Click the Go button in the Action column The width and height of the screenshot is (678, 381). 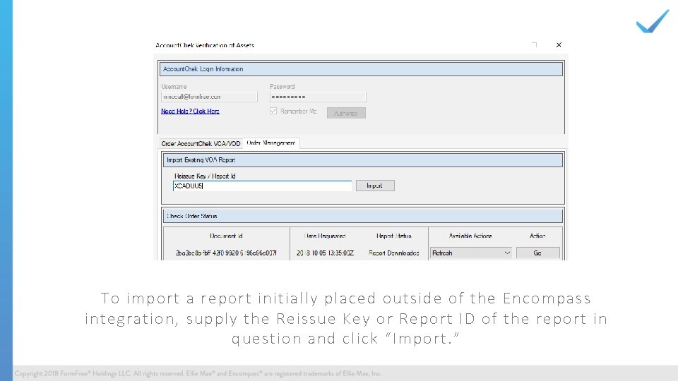(x=537, y=253)
